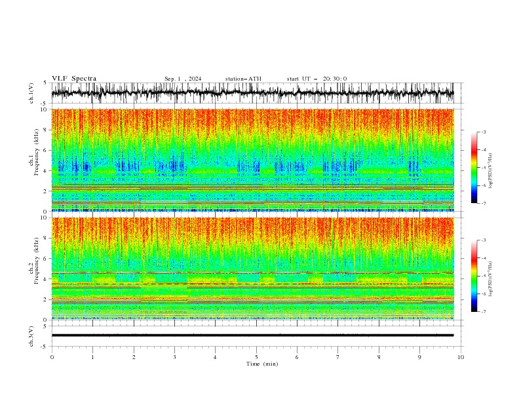Click the time axis tick label '8'
This screenshot has width=519, height=401.
tap(379, 357)
